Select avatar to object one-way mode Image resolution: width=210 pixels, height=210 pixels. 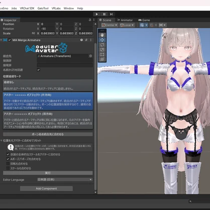tap(48, 101)
